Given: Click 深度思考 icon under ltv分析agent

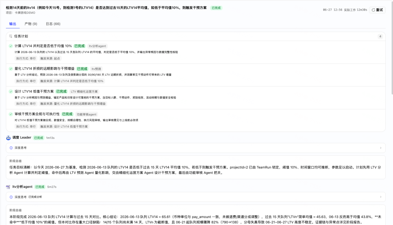Looking at the screenshot, I should coord(11,197).
